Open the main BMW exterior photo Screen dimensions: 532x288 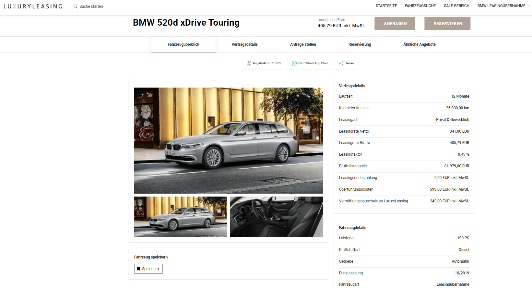[229, 140]
